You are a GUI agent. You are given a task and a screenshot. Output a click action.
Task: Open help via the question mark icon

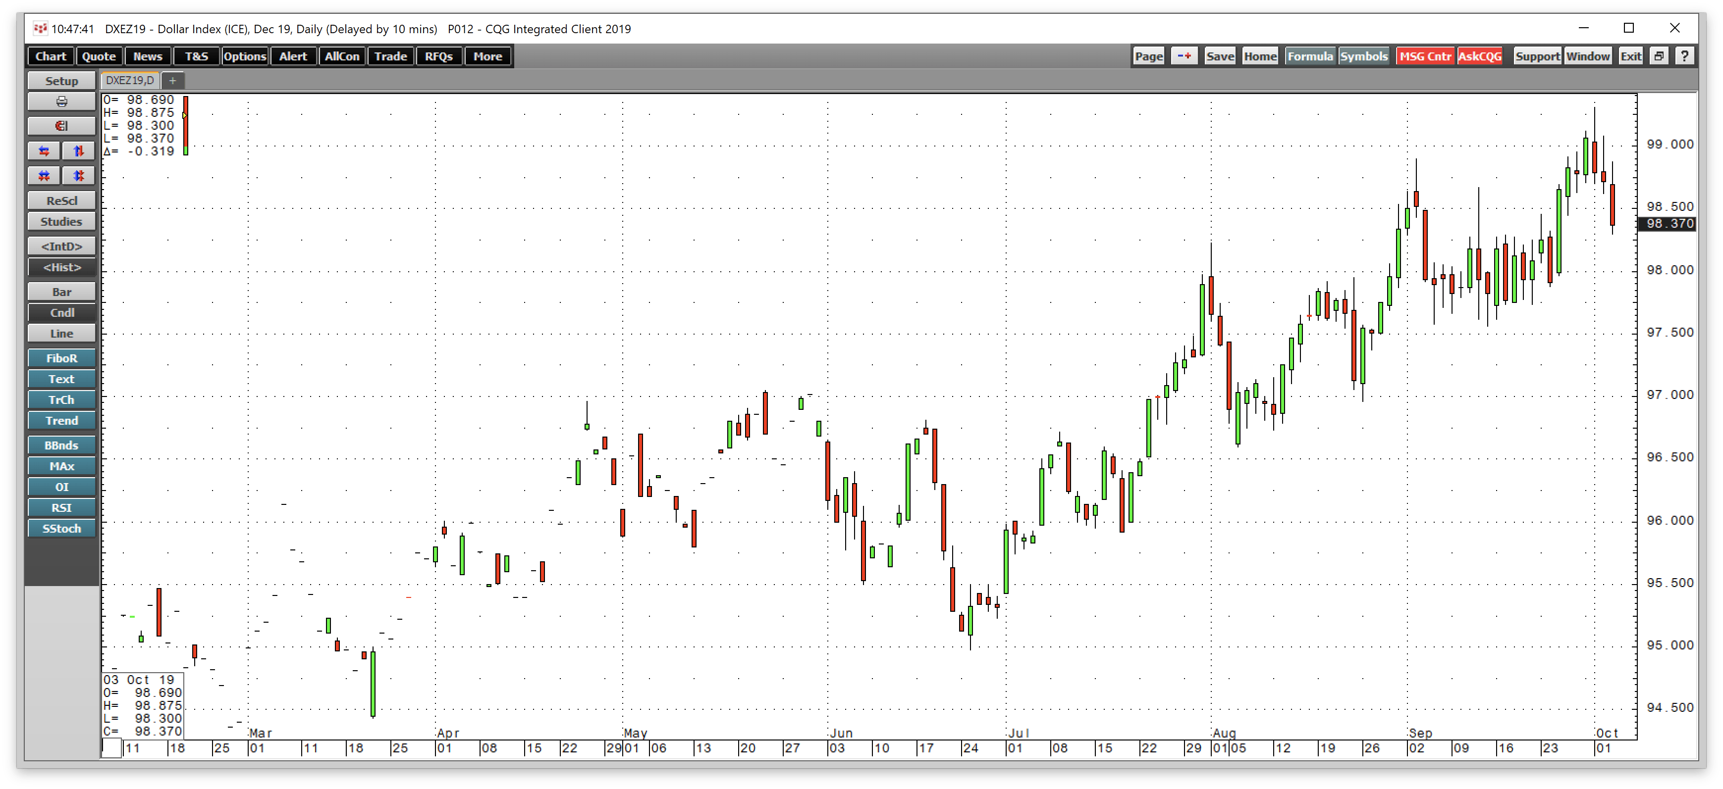pos(1685,55)
